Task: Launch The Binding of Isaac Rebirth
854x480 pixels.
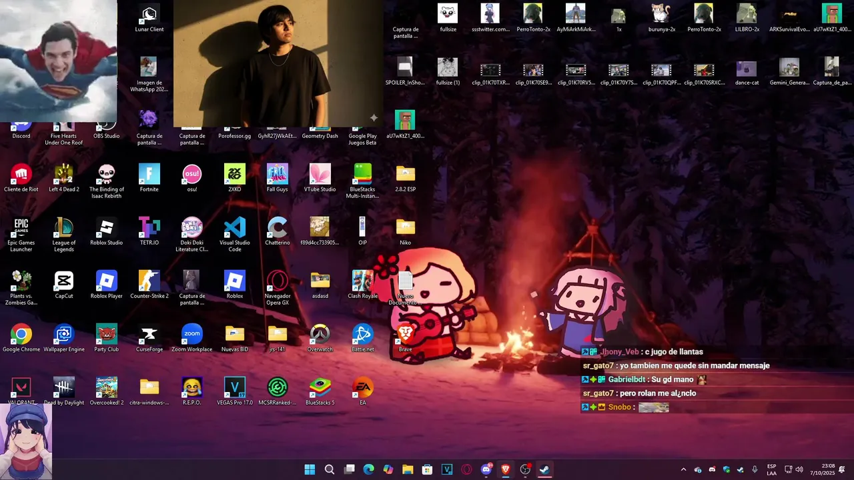Action: [107, 181]
